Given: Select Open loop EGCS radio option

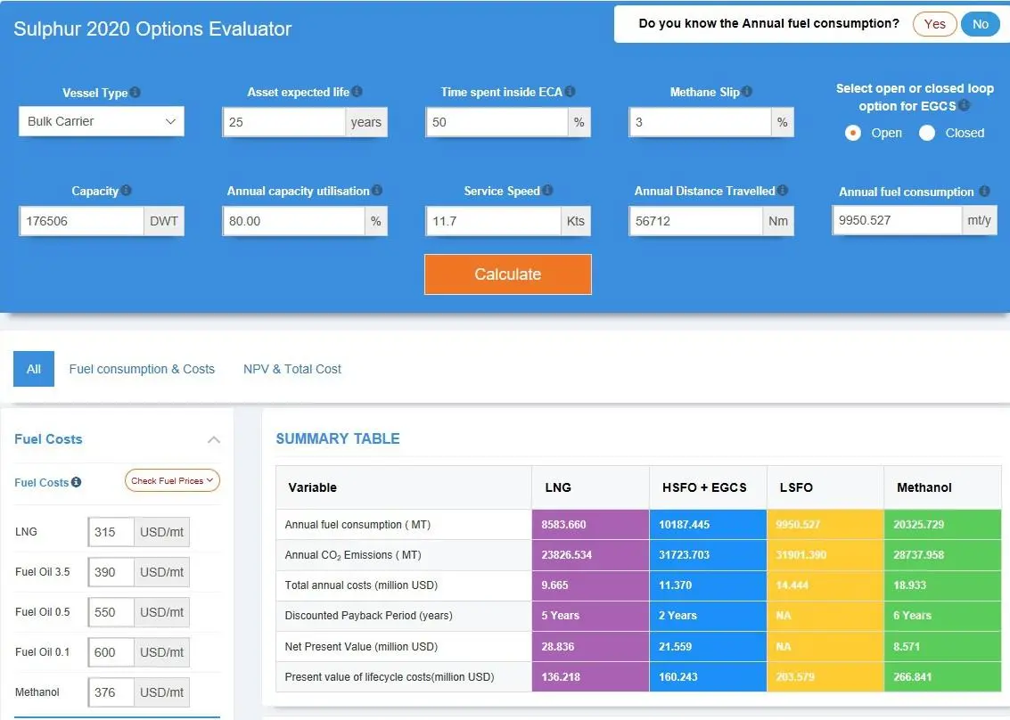Looking at the screenshot, I should pos(853,133).
